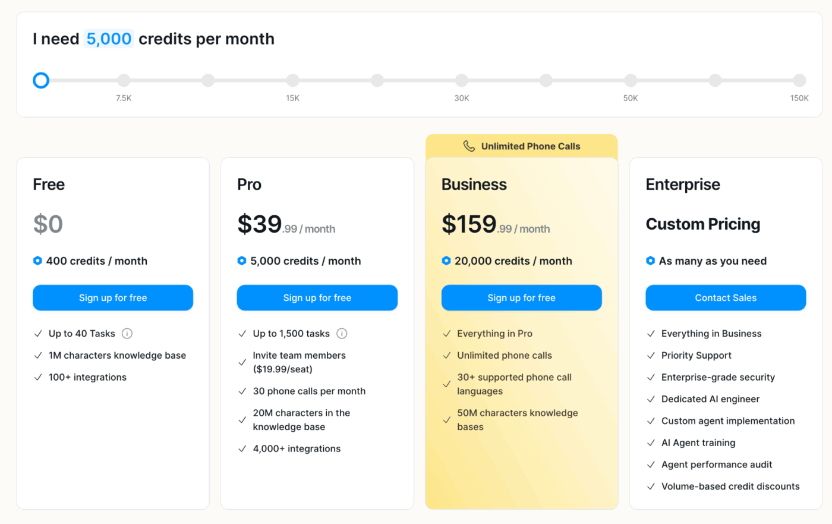The image size is (832, 524).
Task: Click the checkmark next to "Volume-based credit discounts"
Action: [650, 486]
